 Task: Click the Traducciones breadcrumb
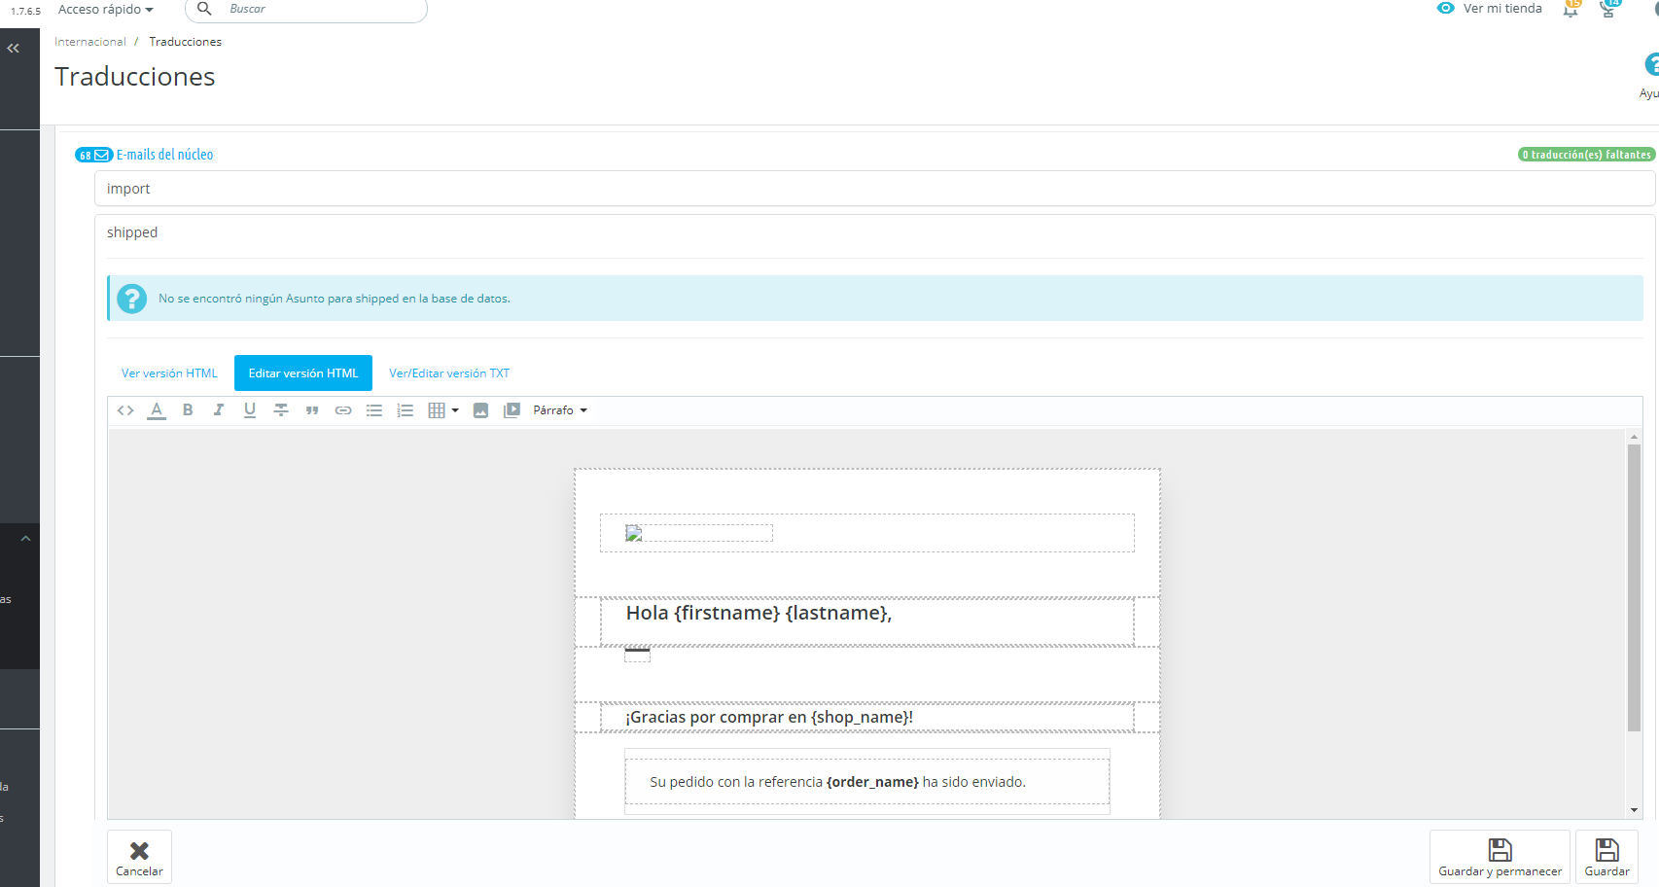click(x=186, y=42)
